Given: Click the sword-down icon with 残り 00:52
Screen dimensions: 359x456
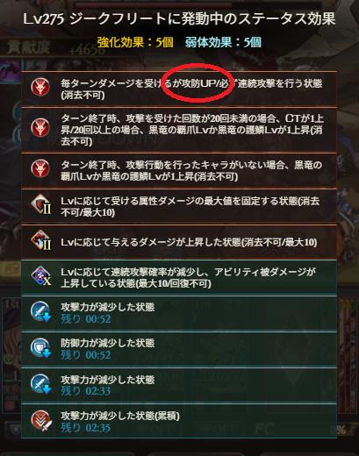Looking at the screenshot, I should [40, 311].
